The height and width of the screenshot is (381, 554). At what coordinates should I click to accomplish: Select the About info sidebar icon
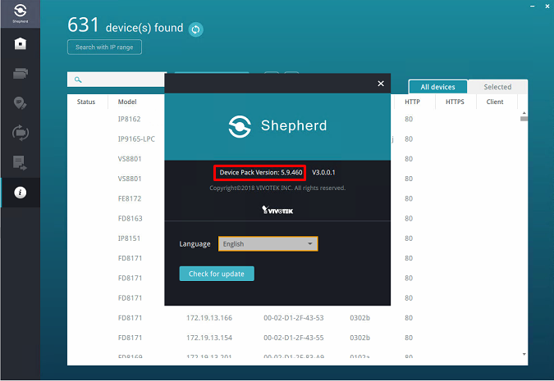click(21, 193)
